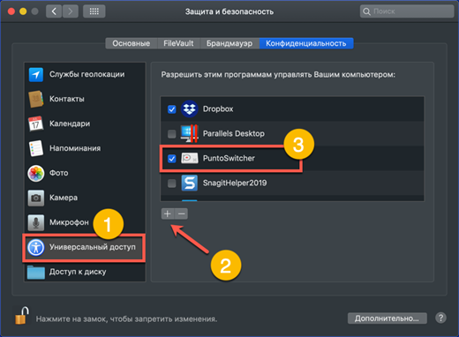This screenshot has width=459, height=337.
Task: Click the Поиск search field
Action: click(407, 11)
